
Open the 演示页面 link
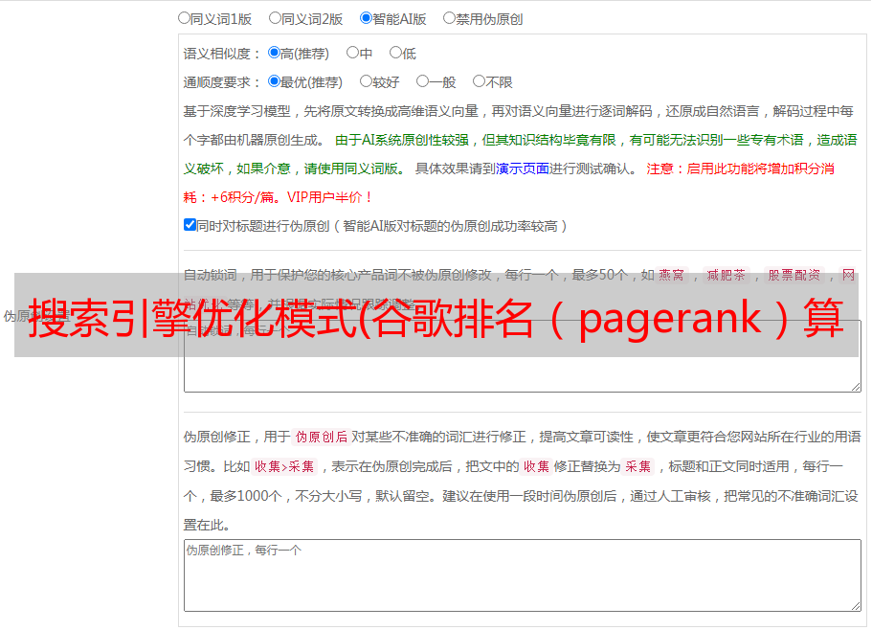tap(522, 169)
